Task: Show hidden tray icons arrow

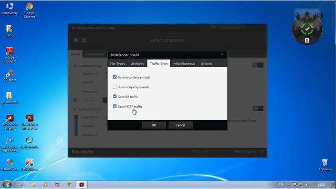Action: click(288, 185)
